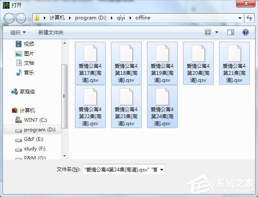
Task: Open the 文件名 filename history dropdown
Action: tap(162, 169)
